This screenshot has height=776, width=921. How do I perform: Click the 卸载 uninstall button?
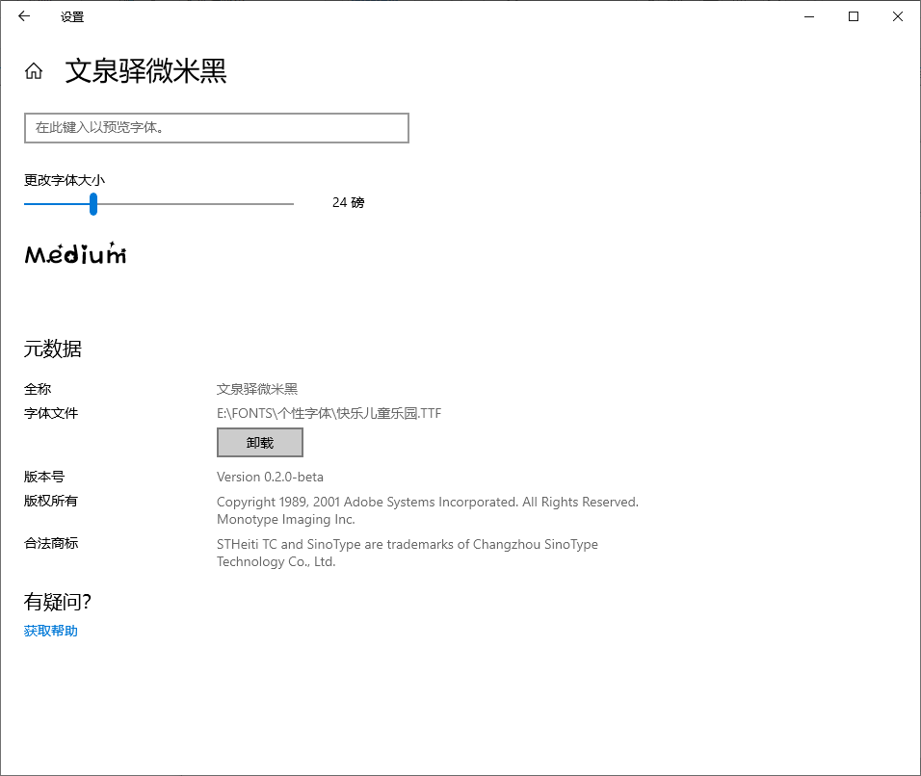pos(260,443)
